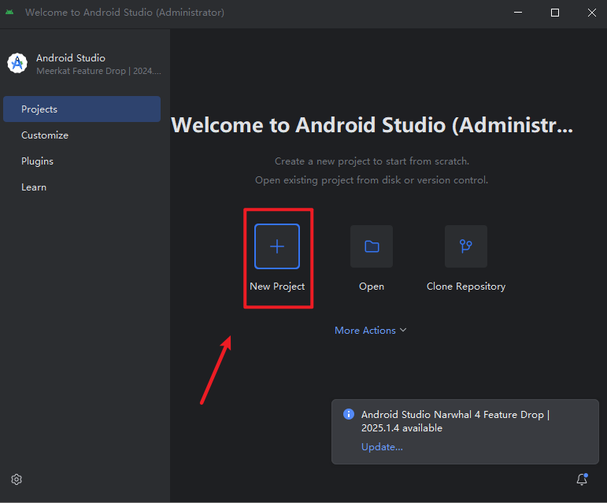Click the Clone Repository branch icon
Viewport: 607px width, 503px height.
pyautogui.click(x=466, y=246)
